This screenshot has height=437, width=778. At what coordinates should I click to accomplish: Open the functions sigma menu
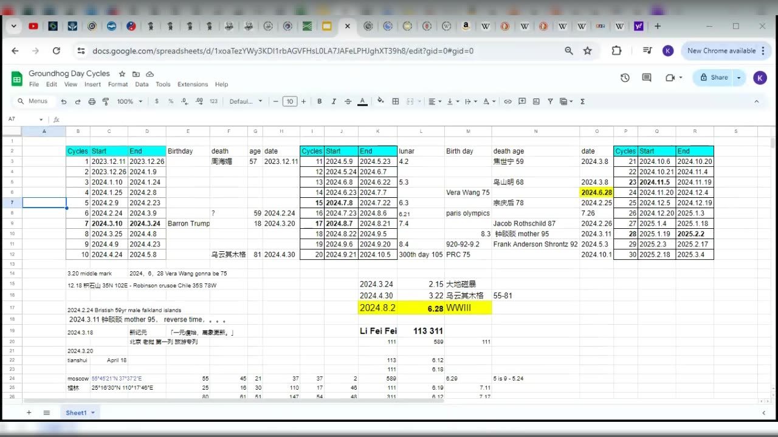[x=582, y=101]
